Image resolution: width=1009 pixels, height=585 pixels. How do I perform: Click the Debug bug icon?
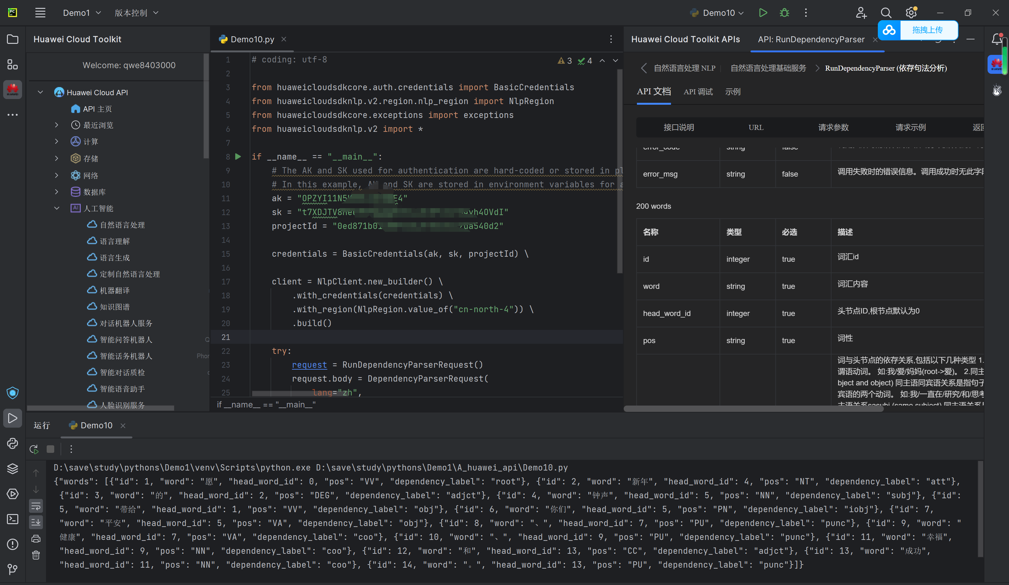coord(784,13)
